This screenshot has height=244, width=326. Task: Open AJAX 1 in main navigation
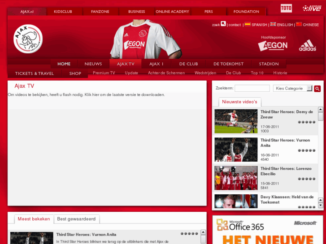pyautogui.click(x=156, y=64)
